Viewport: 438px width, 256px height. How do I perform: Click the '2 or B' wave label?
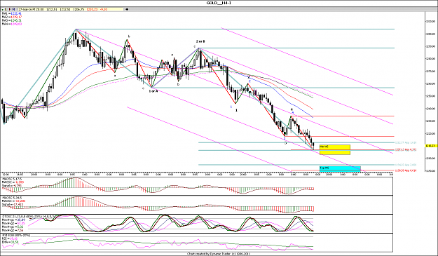[x=200, y=41]
